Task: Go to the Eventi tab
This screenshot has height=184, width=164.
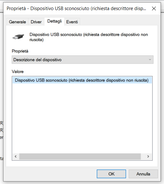Action: (72, 22)
